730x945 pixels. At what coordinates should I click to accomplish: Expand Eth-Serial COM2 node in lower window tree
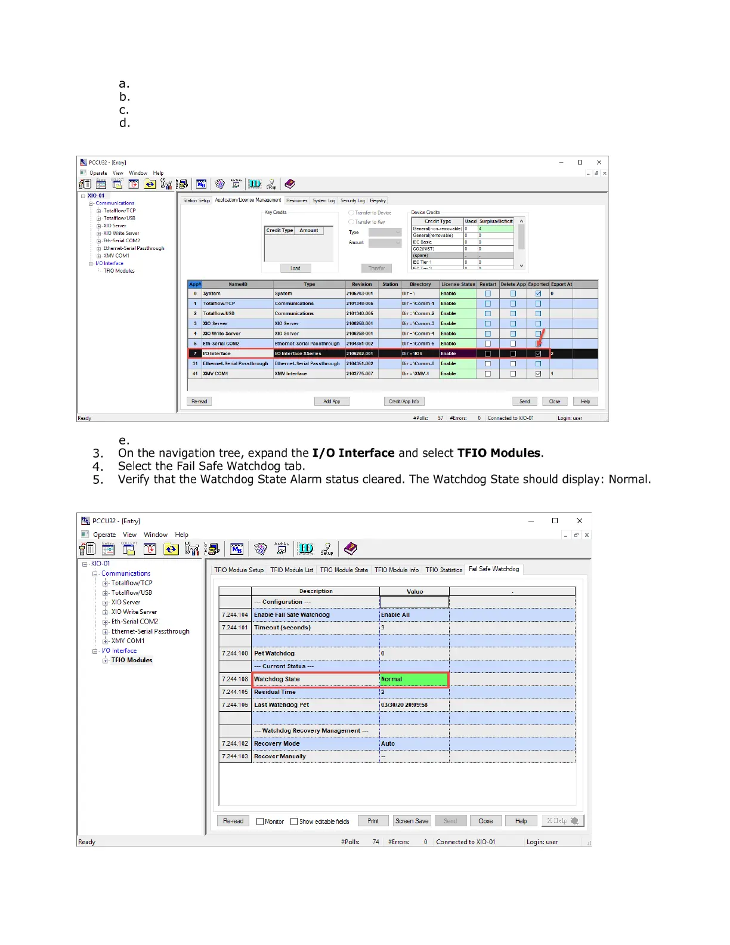(x=106, y=622)
